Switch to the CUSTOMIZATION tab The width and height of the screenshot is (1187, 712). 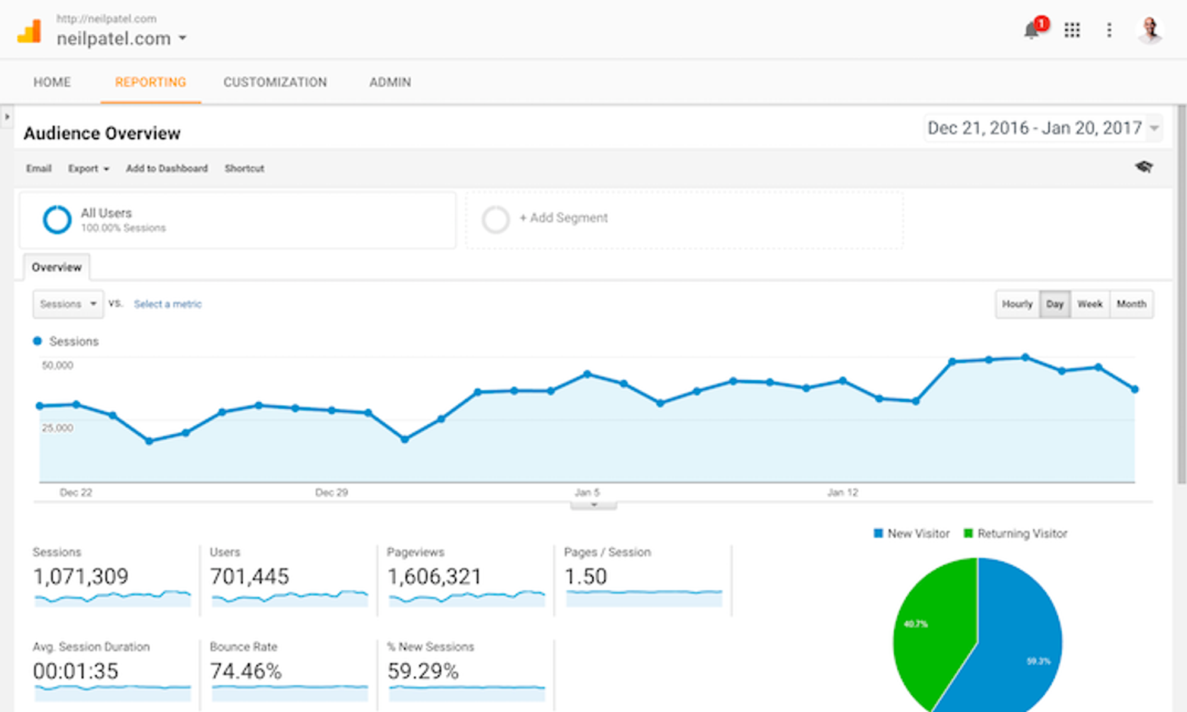tap(275, 82)
